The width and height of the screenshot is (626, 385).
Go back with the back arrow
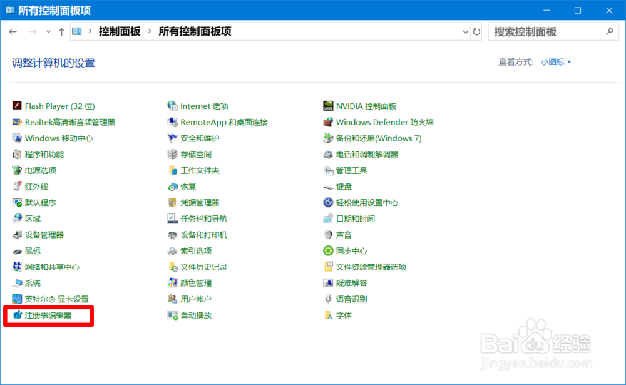[x=13, y=31]
